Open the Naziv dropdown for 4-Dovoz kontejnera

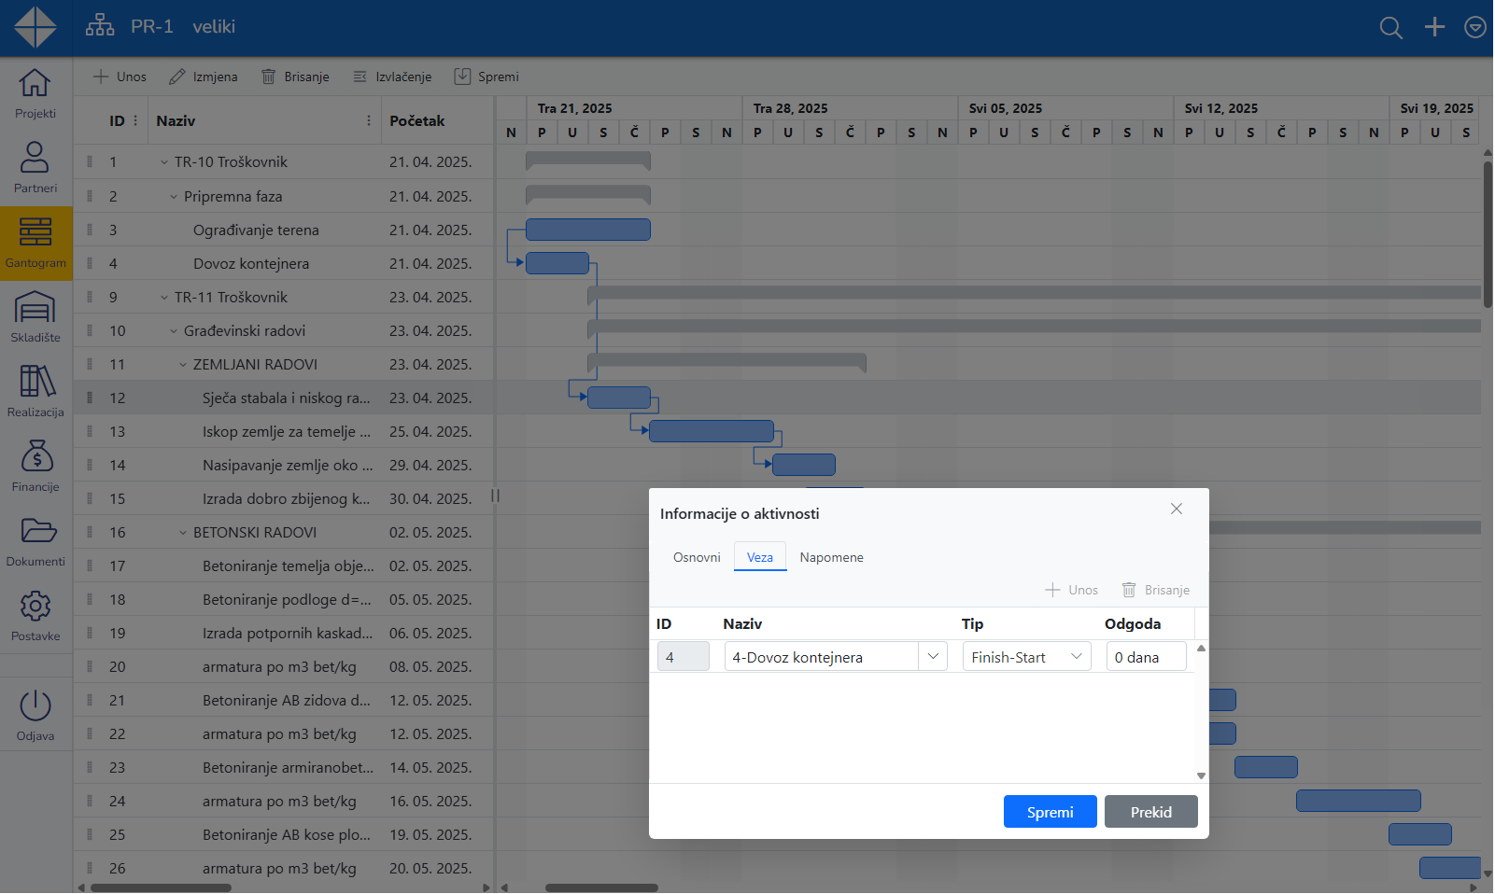(932, 657)
